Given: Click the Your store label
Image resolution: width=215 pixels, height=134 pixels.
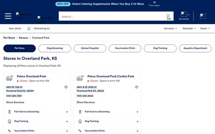Looking at the screenshot, I should (x=15, y=28).
